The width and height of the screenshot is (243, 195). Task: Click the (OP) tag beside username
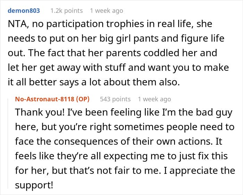click(83, 99)
